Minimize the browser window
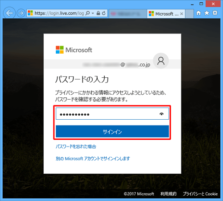 click(x=192, y=4)
